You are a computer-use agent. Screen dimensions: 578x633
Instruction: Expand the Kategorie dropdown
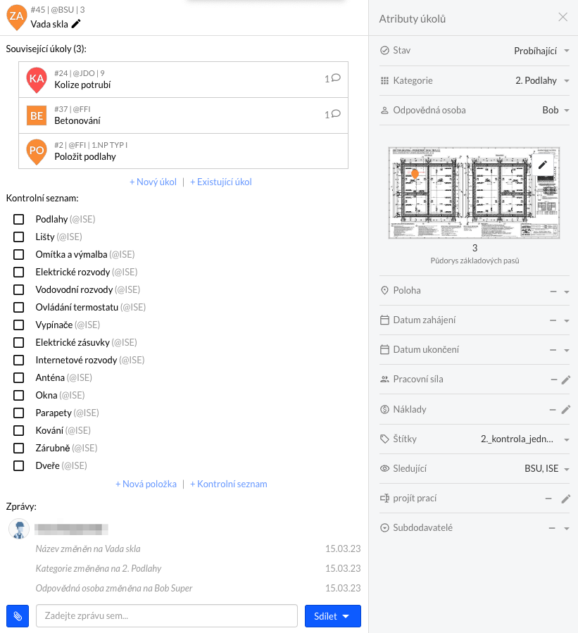(475, 81)
